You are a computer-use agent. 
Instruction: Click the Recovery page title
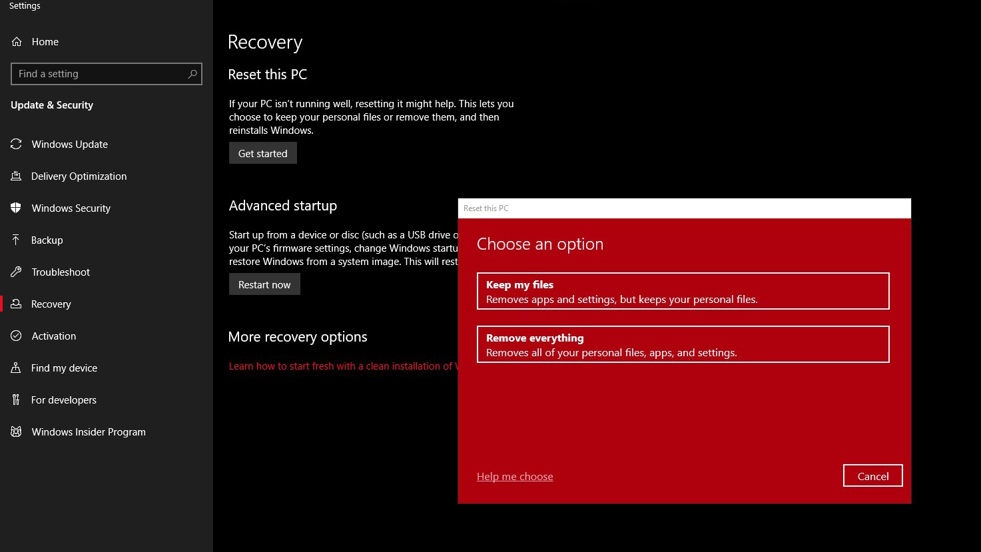click(265, 43)
